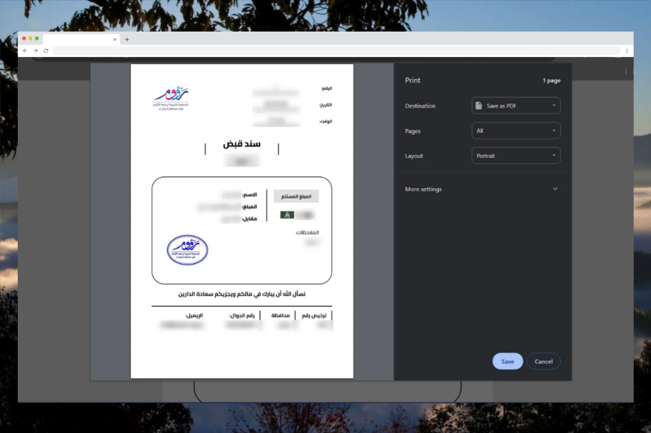The width and height of the screenshot is (651, 433).
Task: Expand the More settings section
Action: (483, 189)
